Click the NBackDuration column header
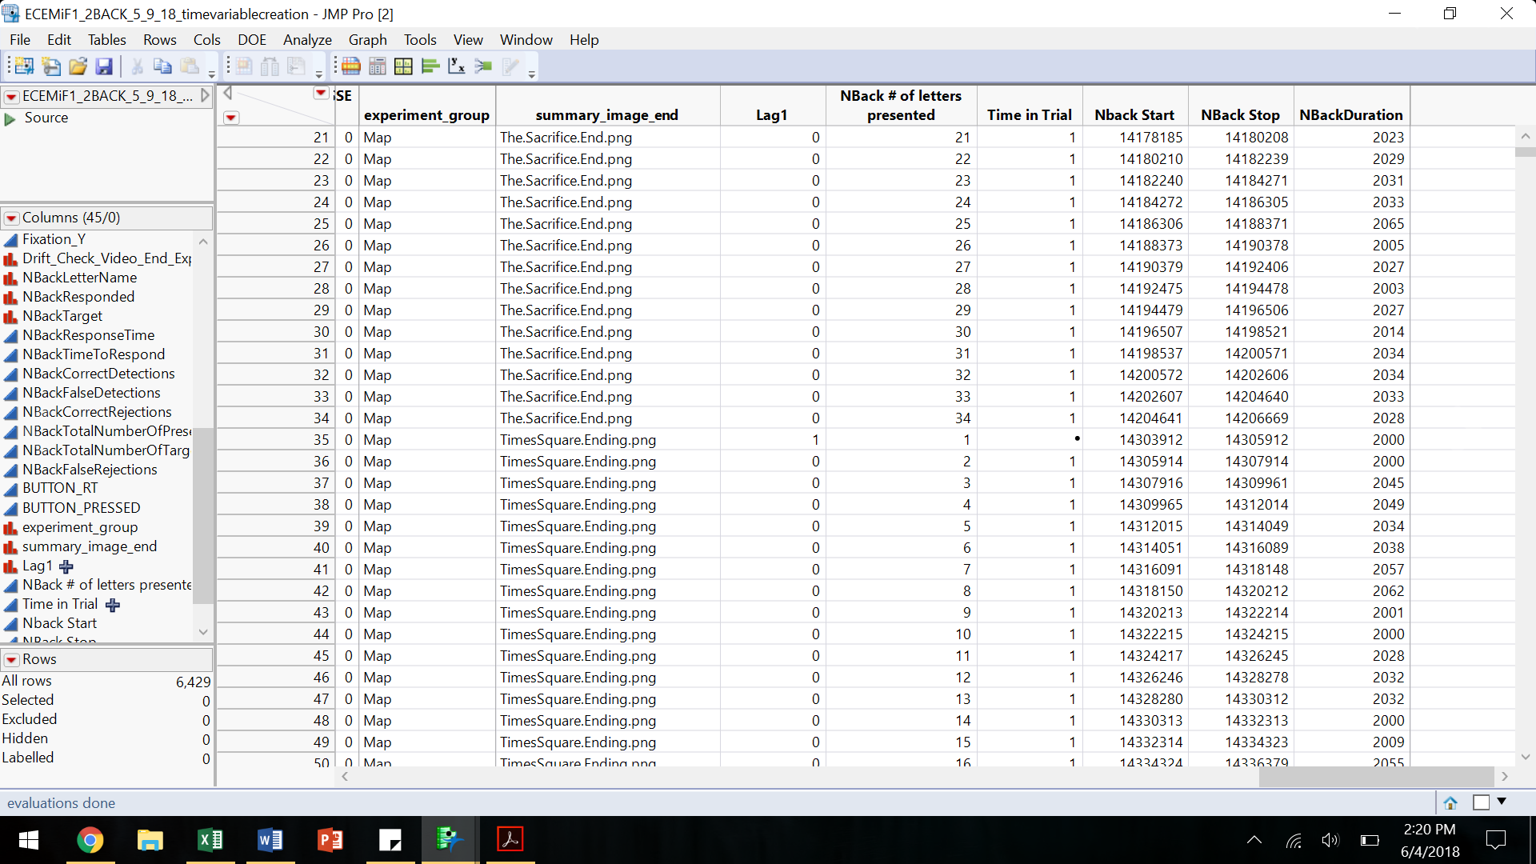This screenshot has height=864, width=1536. pos(1350,114)
